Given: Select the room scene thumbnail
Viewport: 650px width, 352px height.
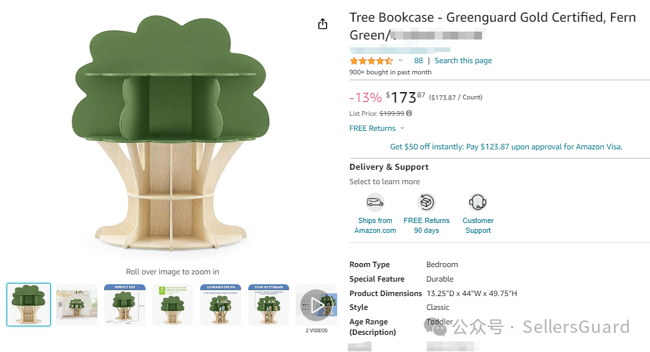Looking at the screenshot, I should pos(76,305).
